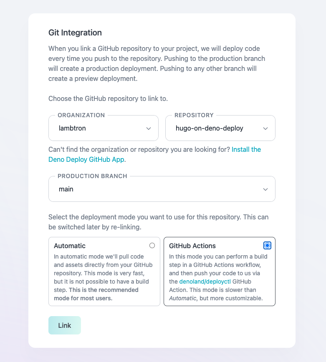326x362 pixels.
Task: Select the GitHub Actions mode card
Action: click(x=220, y=271)
